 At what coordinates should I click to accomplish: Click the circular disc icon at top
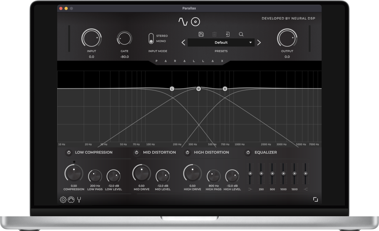tap(196, 21)
